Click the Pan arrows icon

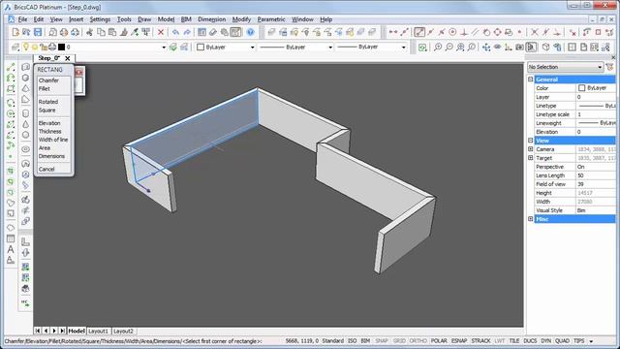click(x=486, y=48)
